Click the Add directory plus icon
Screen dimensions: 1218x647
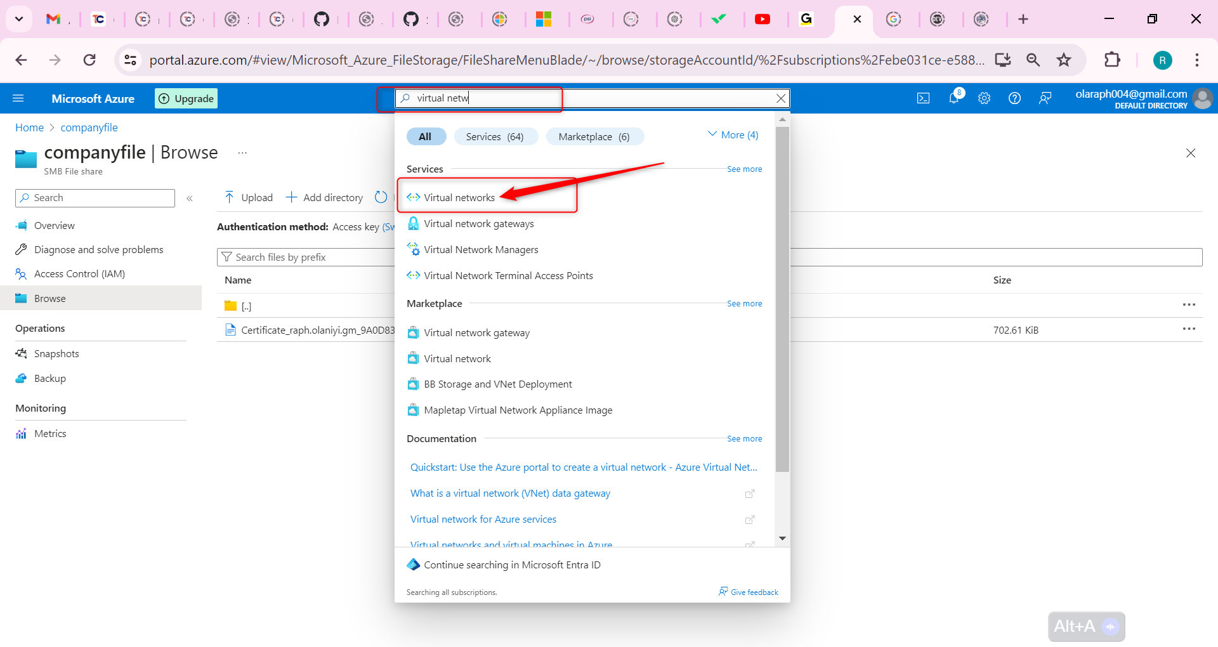point(291,197)
